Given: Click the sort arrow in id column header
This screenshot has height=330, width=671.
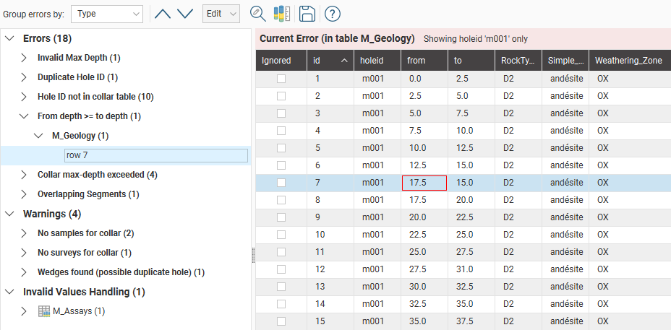Looking at the screenshot, I should pos(343,61).
